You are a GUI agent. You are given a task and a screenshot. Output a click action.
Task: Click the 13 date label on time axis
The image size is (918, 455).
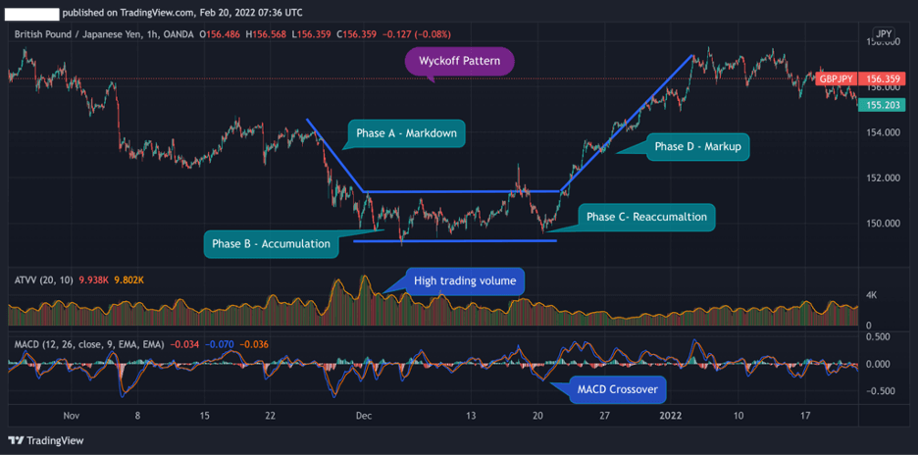(471, 416)
